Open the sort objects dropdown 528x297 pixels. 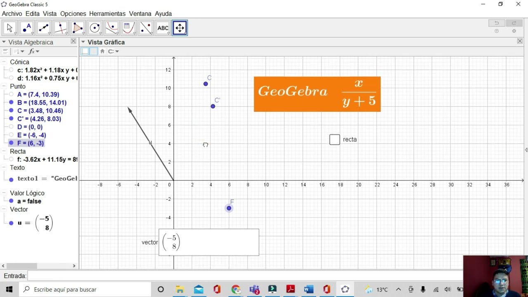(19, 52)
